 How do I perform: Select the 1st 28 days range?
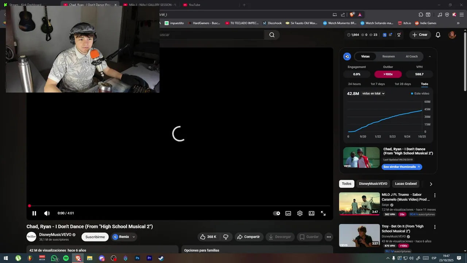click(x=403, y=84)
